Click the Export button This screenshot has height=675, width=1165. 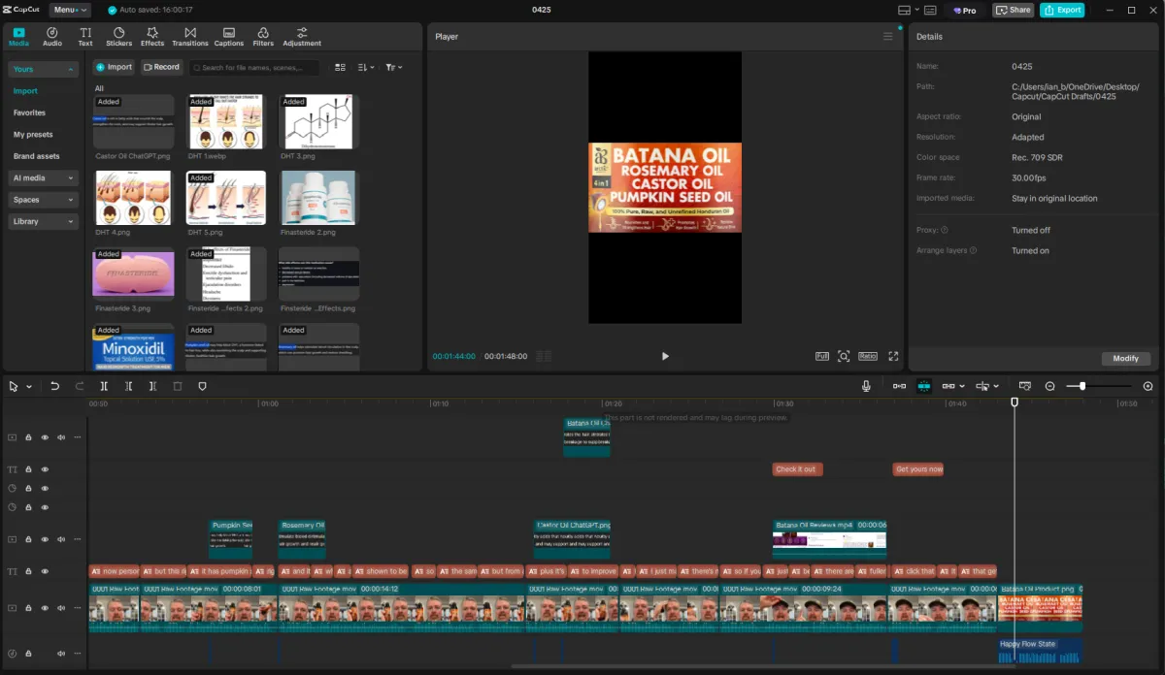point(1062,10)
